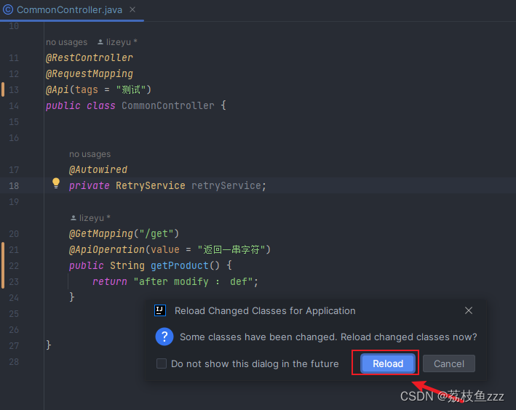Click the @GetMapping annotation
The image size is (516, 410).
tap(101, 233)
